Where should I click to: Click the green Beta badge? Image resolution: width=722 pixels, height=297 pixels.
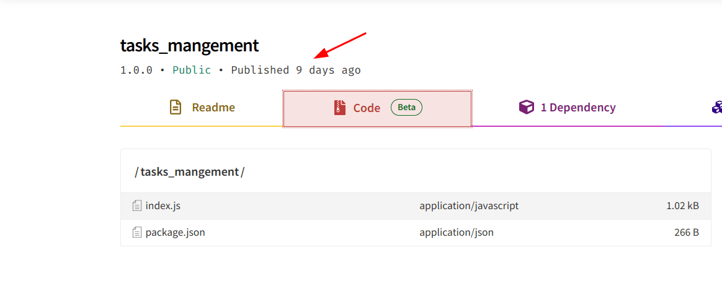(406, 108)
